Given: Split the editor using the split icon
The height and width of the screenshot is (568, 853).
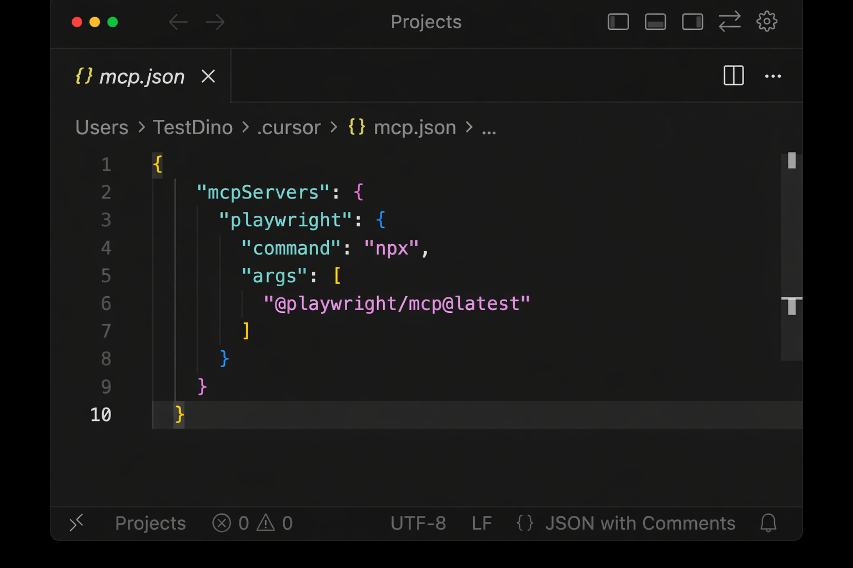Looking at the screenshot, I should [733, 76].
